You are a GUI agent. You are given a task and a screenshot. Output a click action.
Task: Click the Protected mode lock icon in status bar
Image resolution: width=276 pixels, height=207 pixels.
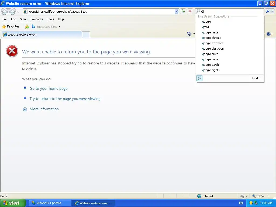242,196
